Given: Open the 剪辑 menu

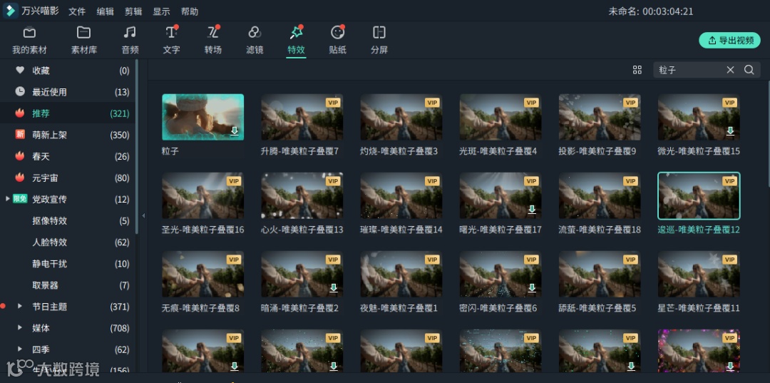Looking at the screenshot, I should click(x=133, y=11).
